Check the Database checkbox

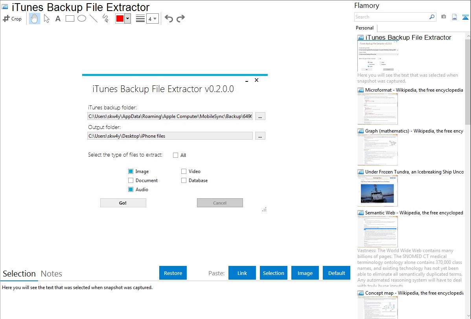coord(184,181)
